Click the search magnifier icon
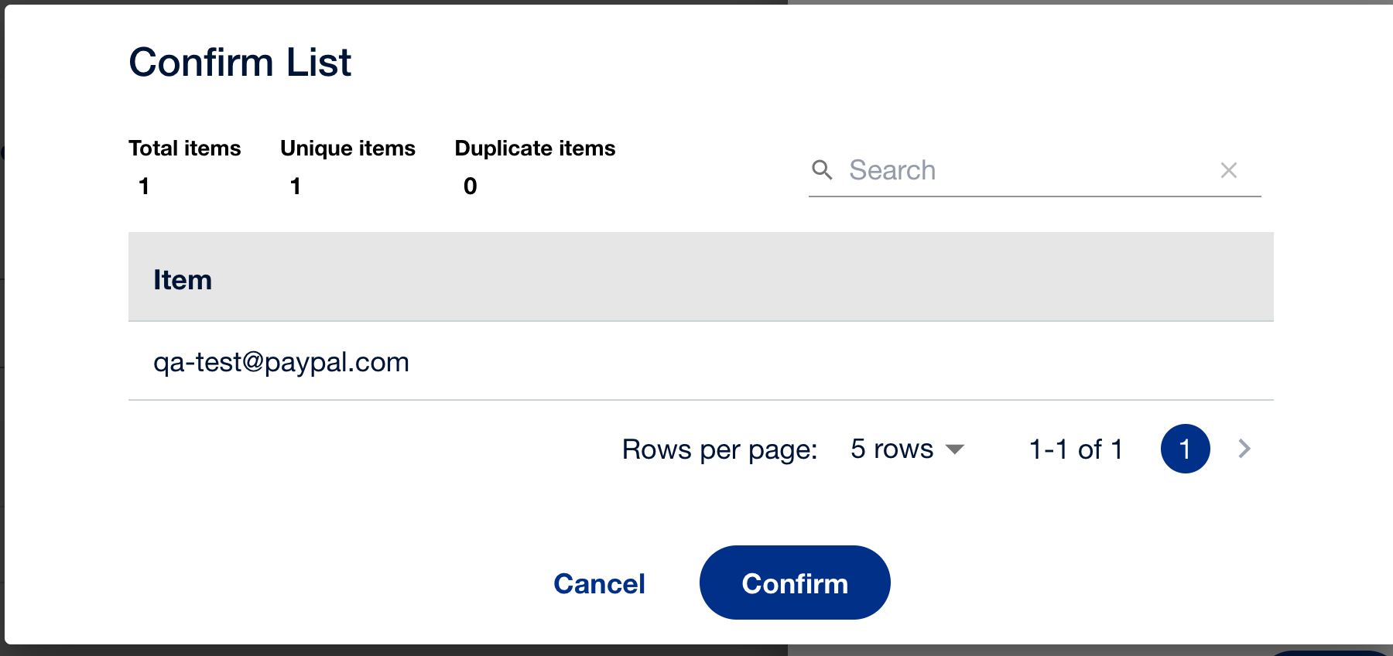Screen dimensions: 1393x656 pos(822,170)
